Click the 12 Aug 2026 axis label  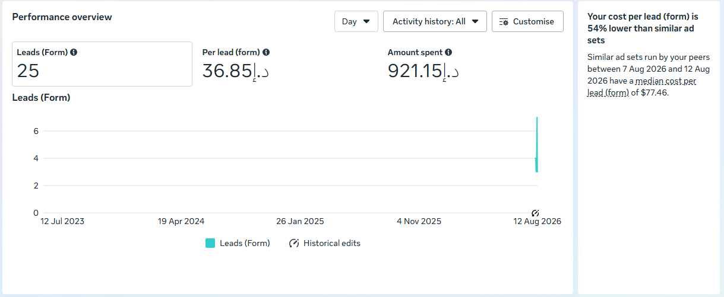tap(538, 221)
